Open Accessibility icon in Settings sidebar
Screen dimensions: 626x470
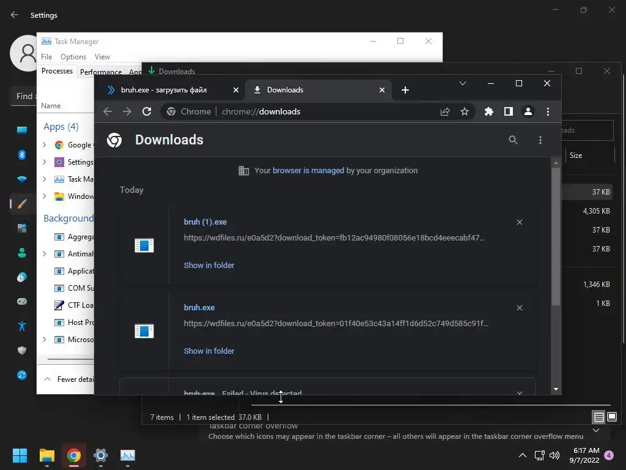[x=22, y=326]
